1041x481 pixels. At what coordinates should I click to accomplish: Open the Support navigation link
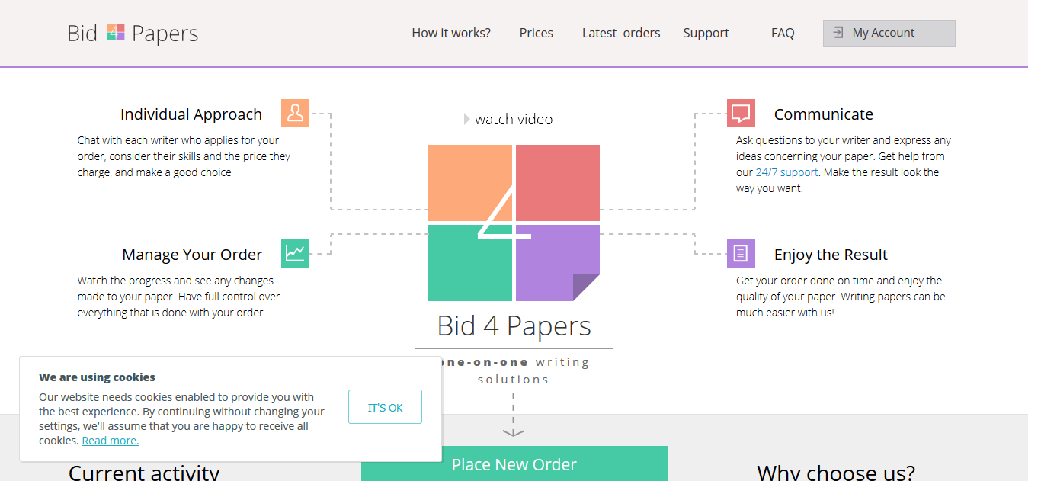coord(706,33)
